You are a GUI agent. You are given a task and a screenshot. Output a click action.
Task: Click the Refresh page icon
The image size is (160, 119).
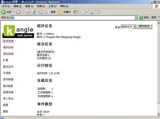[x=34, y=12]
